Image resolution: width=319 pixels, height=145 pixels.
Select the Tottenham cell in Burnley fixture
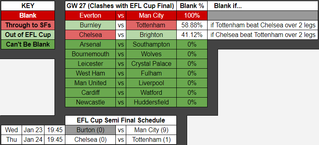click(151, 25)
